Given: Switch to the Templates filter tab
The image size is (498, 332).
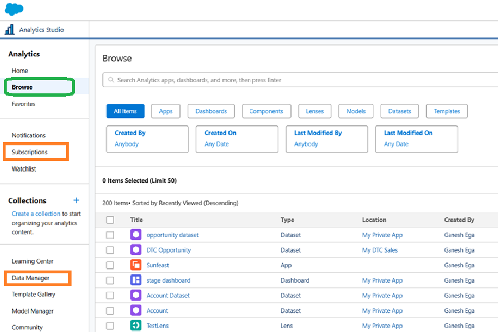Looking at the screenshot, I should (x=447, y=111).
